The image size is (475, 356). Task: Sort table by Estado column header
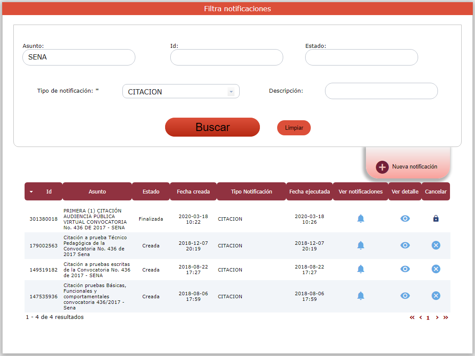coord(151,192)
